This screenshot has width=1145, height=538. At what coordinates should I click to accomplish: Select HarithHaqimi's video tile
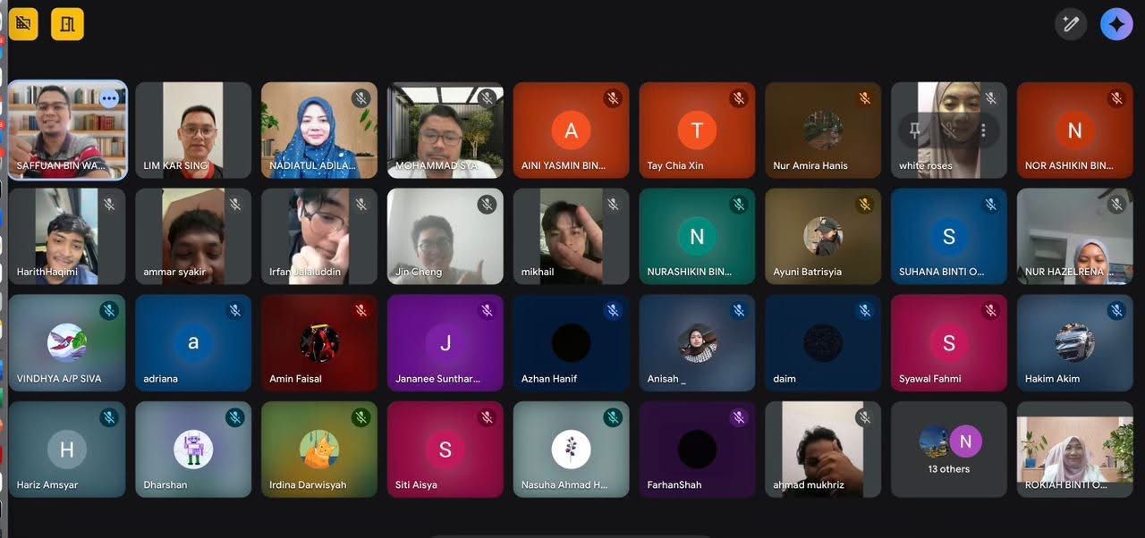click(67, 235)
